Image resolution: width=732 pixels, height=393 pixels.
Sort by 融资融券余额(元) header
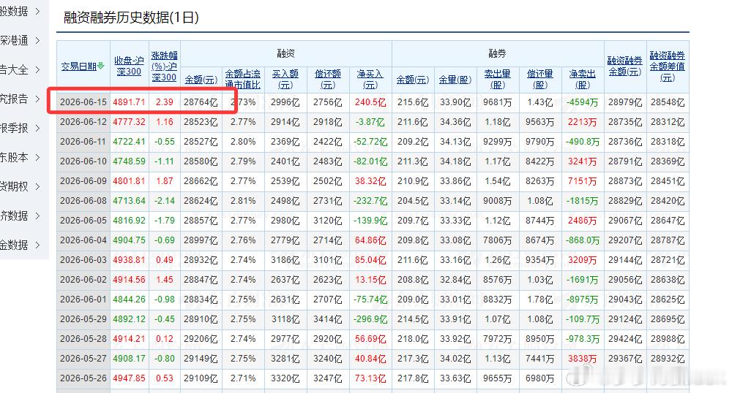[x=625, y=66]
